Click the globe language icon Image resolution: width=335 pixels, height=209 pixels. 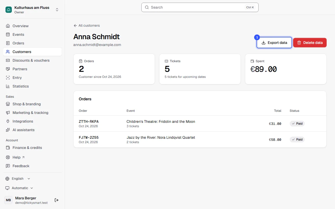coord(7,179)
